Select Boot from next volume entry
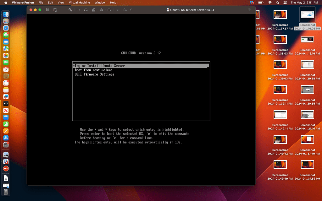The height and width of the screenshot is (201, 322). click(x=93, y=70)
